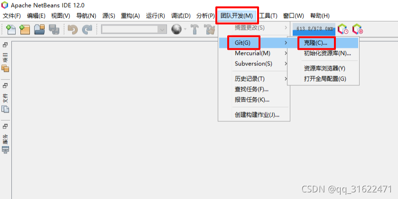Click the globe browser icon

click(176, 29)
